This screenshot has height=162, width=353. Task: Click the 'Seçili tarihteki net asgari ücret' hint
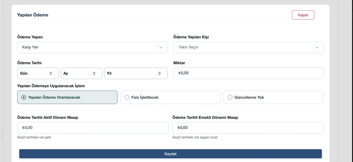(195, 137)
